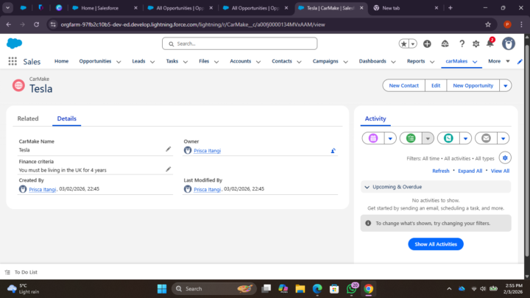Open the user profile avatar
The image size is (530, 298).
point(508,43)
